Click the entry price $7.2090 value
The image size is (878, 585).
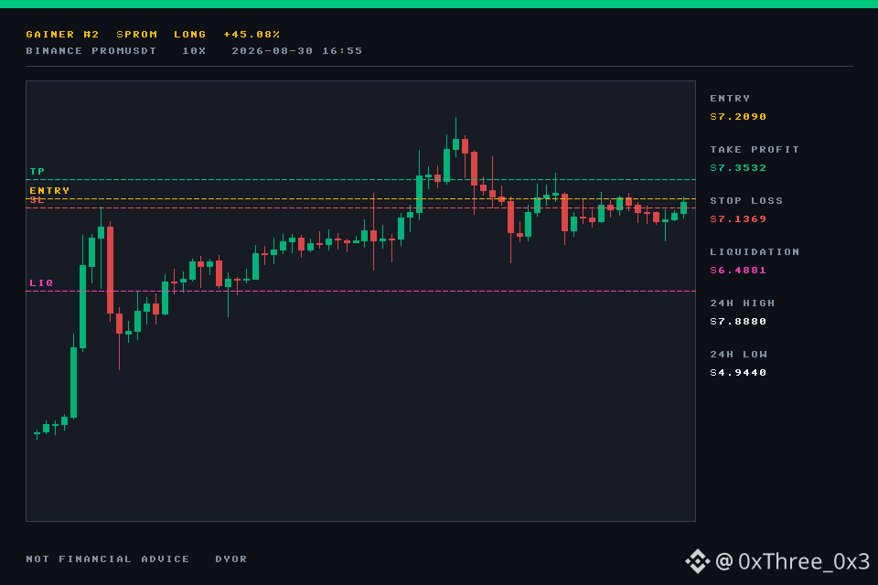[x=738, y=116]
